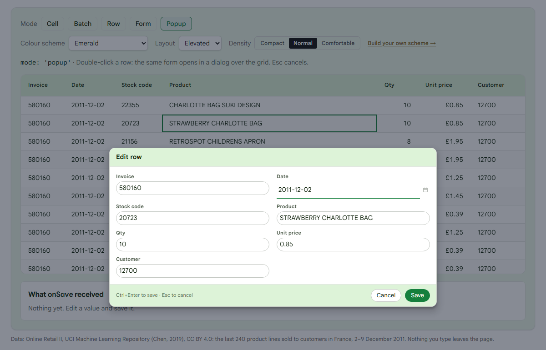Focus the Product input field

tap(353, 218)
